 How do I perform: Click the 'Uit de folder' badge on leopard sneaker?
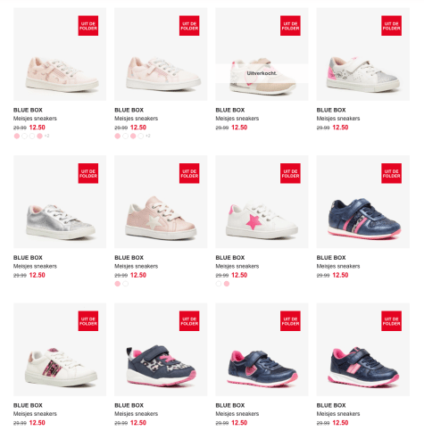click(189, 321)
